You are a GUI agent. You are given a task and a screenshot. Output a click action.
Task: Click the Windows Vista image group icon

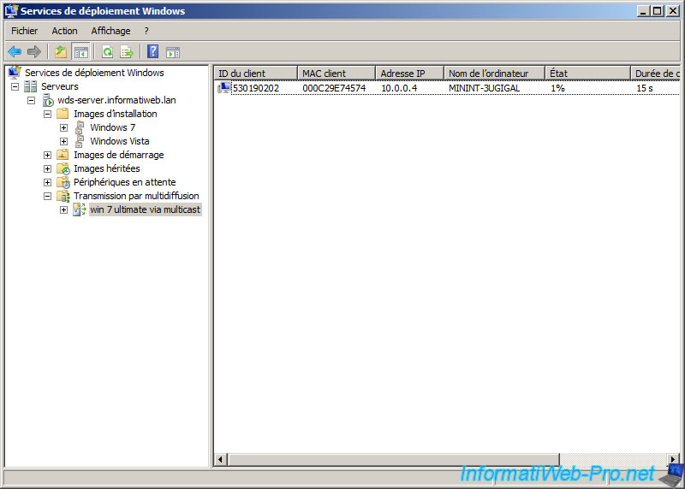coord(80,141)
